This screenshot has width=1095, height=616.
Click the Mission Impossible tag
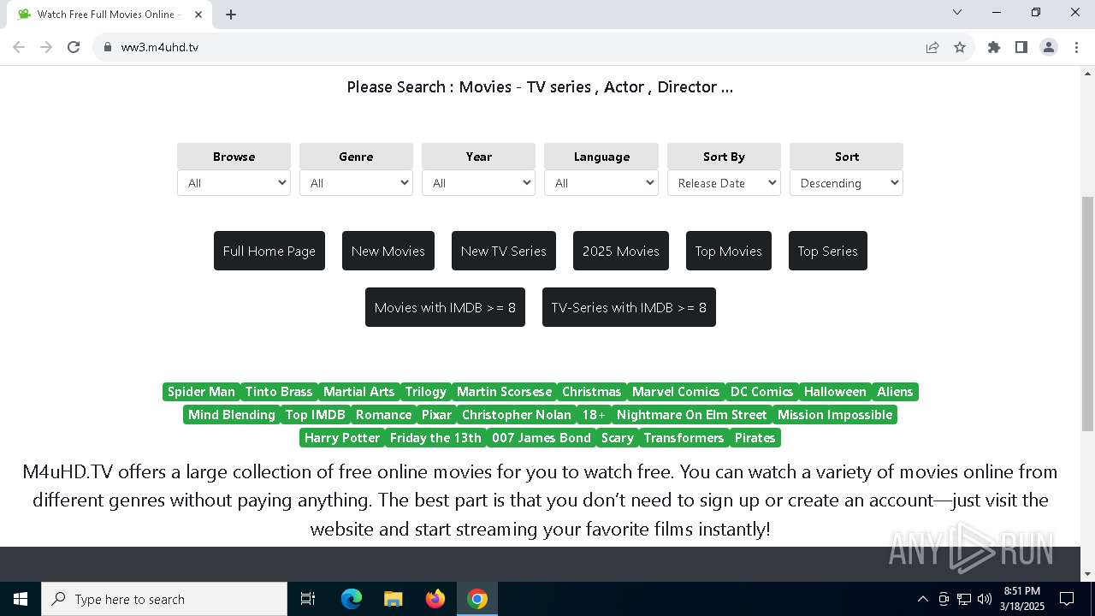(x=835, y=415)
